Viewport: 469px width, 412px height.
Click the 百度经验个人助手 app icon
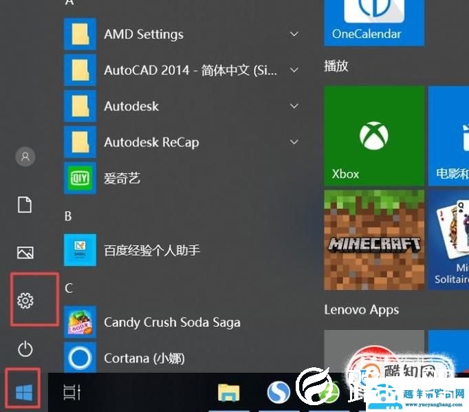point(80,250)
